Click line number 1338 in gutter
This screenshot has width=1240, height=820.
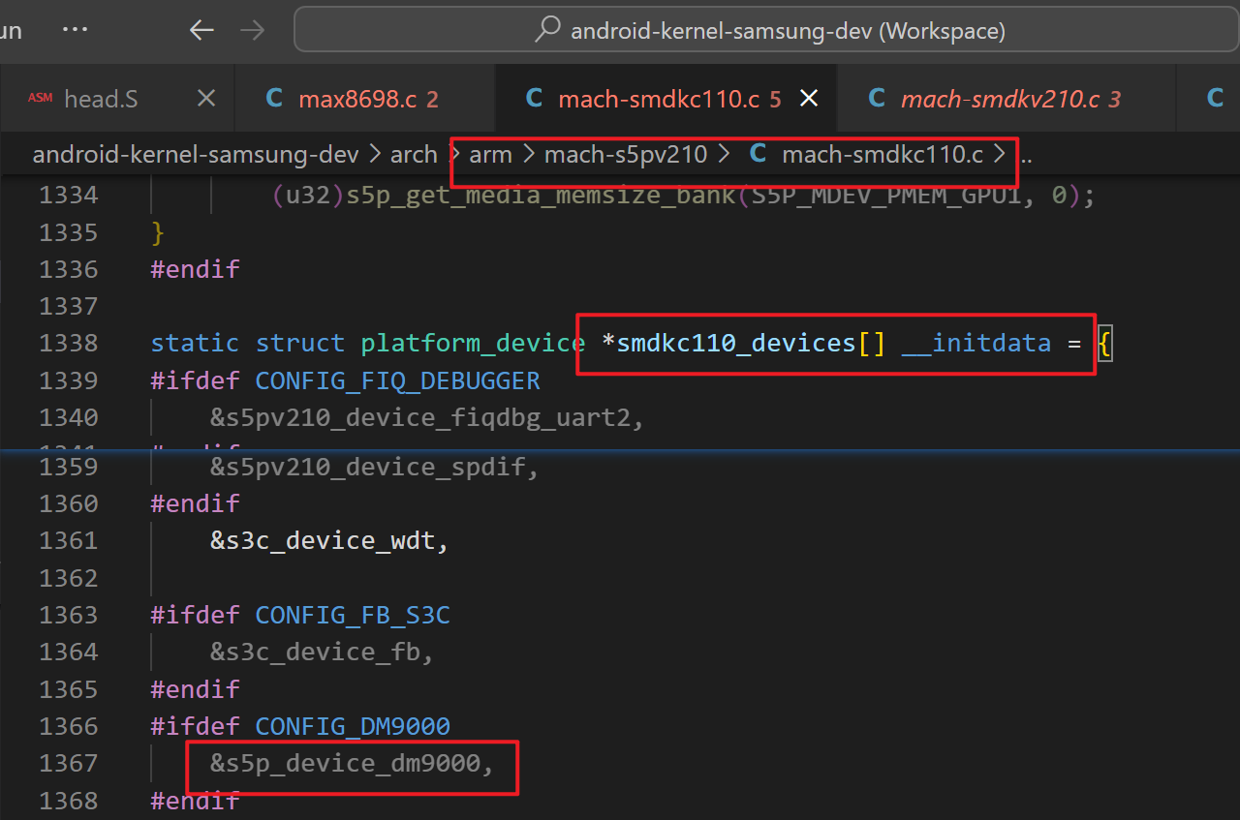pyautogui.click(x=68, y=343)
